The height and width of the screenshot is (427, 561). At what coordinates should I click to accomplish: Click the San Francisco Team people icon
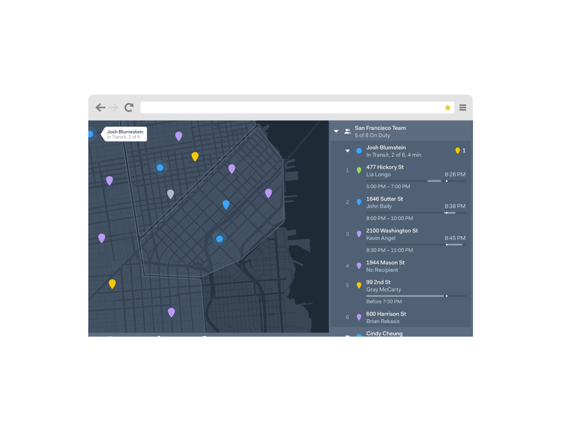(347, 132)
